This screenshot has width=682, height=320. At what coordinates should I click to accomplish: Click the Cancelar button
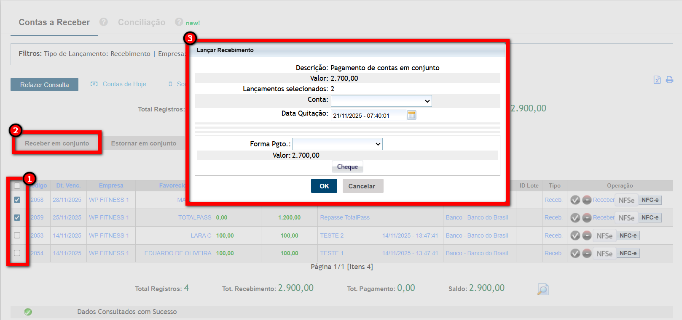(362, 186)
